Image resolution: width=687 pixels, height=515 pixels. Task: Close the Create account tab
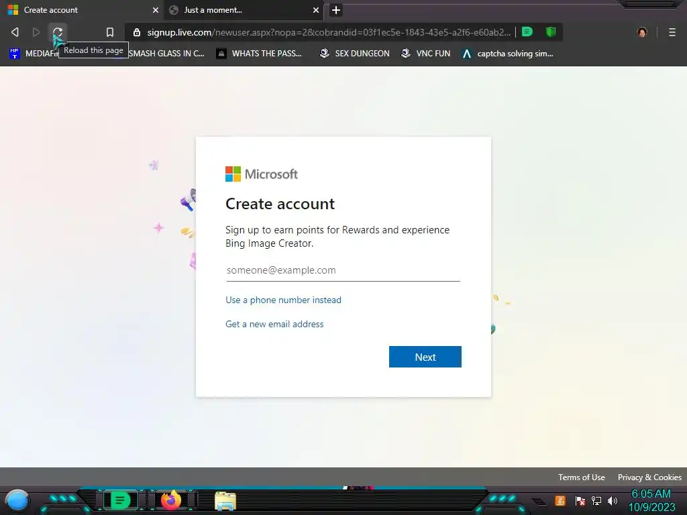(x=156, y=10)
